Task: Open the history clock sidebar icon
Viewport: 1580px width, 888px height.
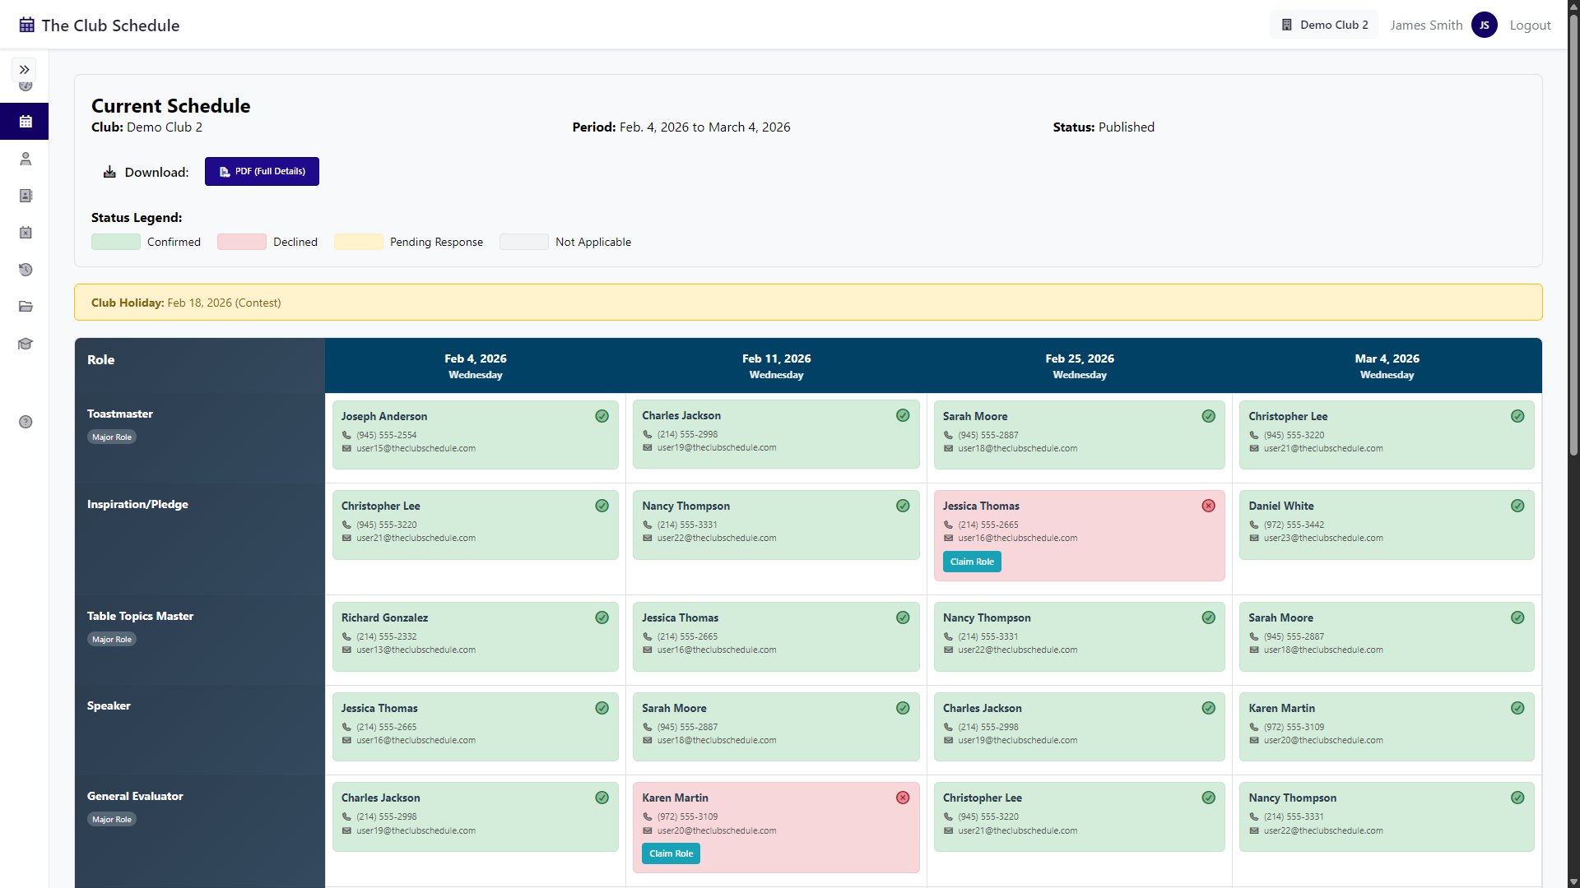Action: coord(26,270)
